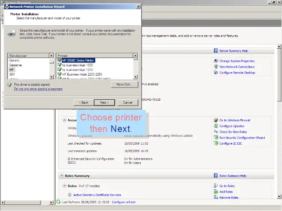The image size is (282, 211).
Task: Click the Configure Updates icon
Action: 216,126
